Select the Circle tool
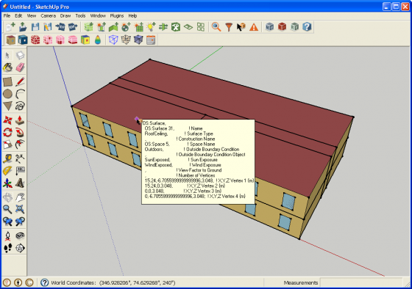 coord(7,94)
